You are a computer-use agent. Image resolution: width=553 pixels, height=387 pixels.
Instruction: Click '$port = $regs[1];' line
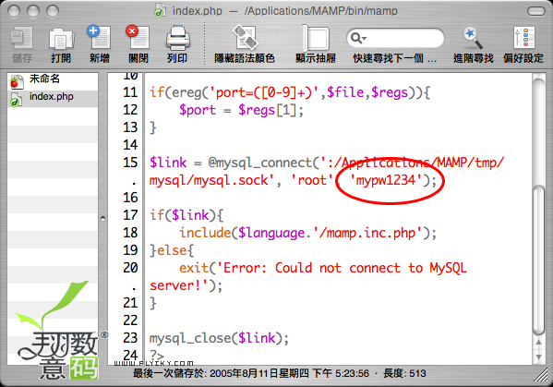[x=241, y=110]
